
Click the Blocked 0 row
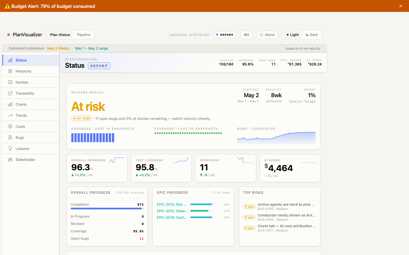[107, 224]
